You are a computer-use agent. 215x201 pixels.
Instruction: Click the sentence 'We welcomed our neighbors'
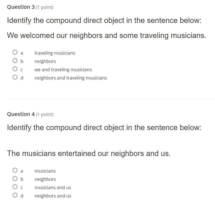(x=107, y=35)
